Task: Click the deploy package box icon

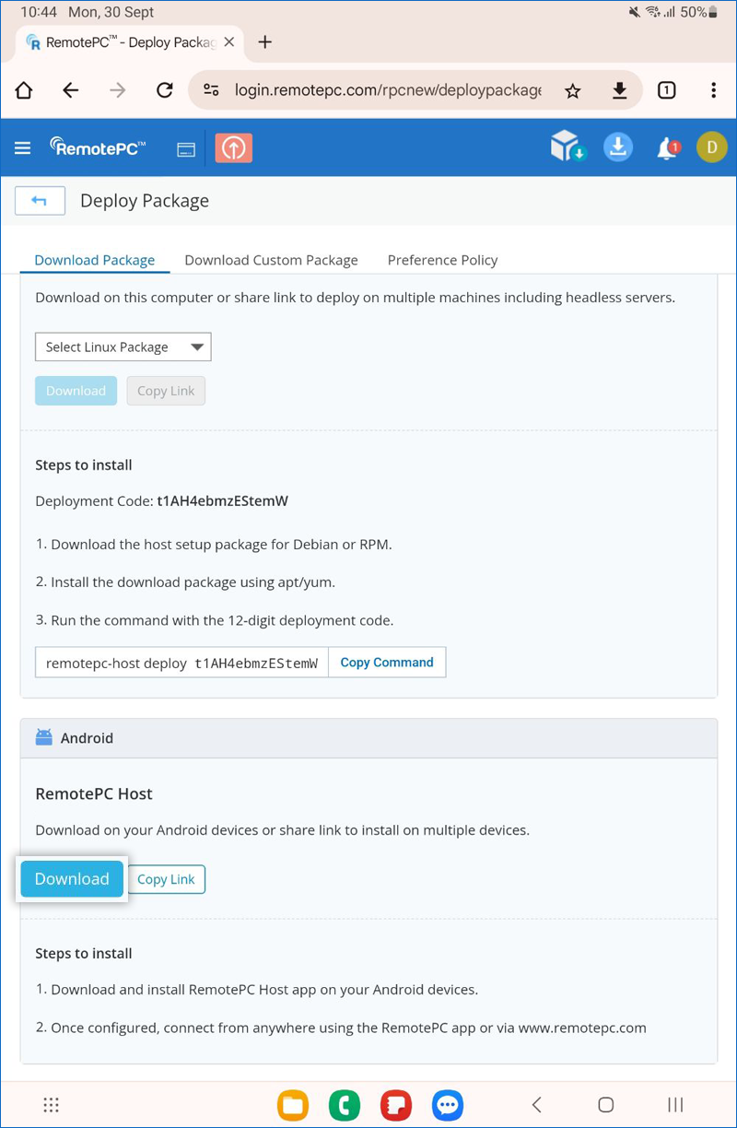Action: pos(567,147)
